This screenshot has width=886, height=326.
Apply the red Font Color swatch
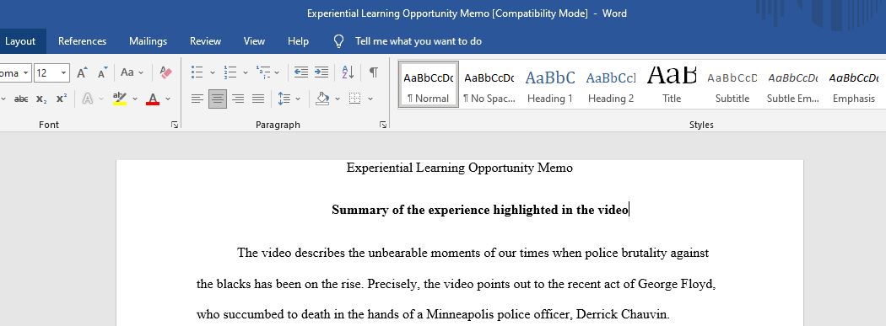[153, 99]
